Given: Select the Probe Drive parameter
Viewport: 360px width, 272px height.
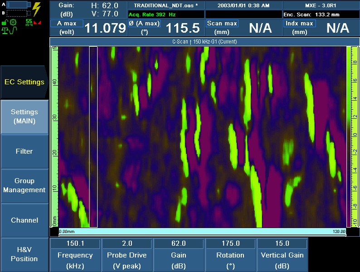Looking at the screenshot, I should (127, 255).
